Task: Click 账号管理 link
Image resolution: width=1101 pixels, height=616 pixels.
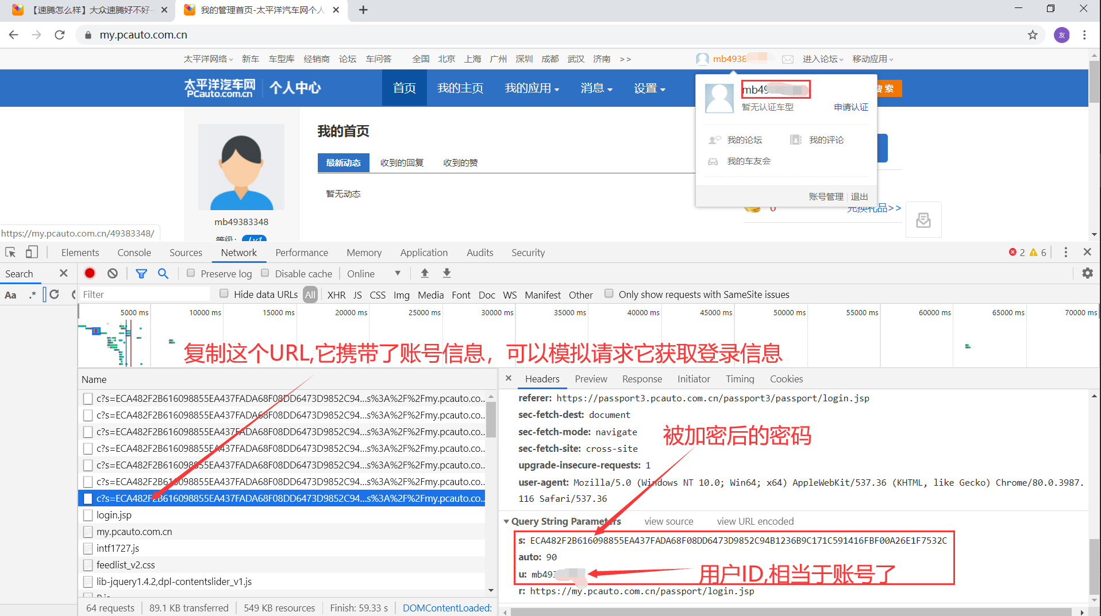Action: pyautogui.click(x=826, y=196)
